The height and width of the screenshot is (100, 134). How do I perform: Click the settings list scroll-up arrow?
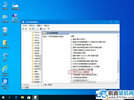(118, 36)
